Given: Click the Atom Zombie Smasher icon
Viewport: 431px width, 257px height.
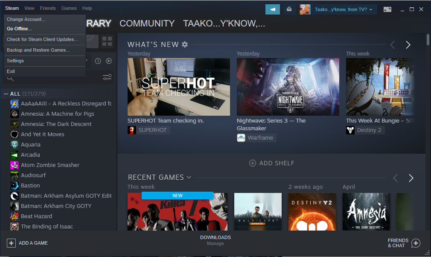Looking at the screenshot, I should point(14,165).
